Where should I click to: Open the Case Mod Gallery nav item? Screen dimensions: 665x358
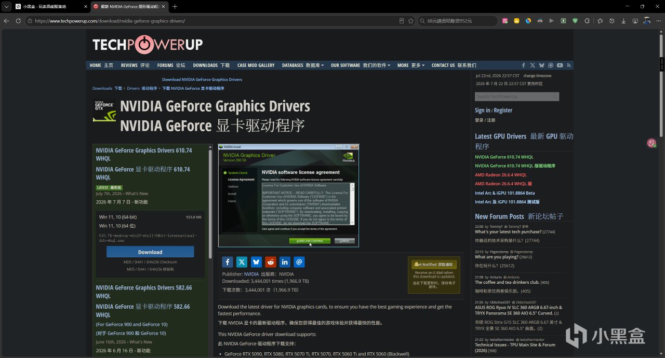(256, 65)
